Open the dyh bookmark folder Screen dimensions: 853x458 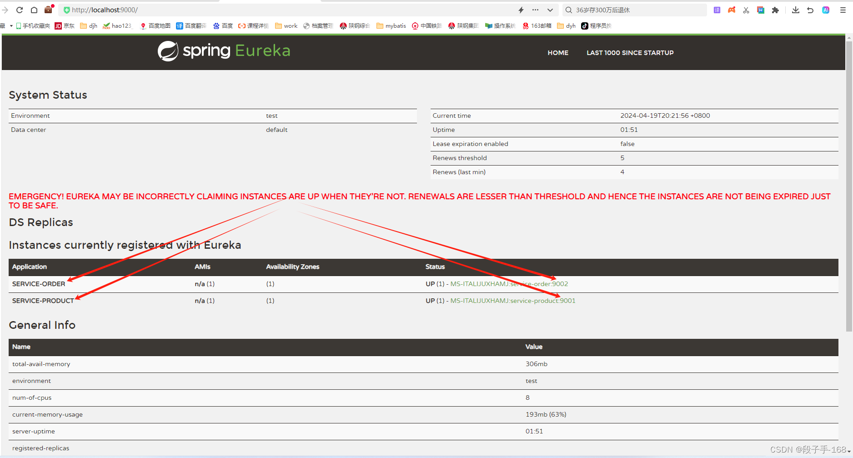pos(567,26)
